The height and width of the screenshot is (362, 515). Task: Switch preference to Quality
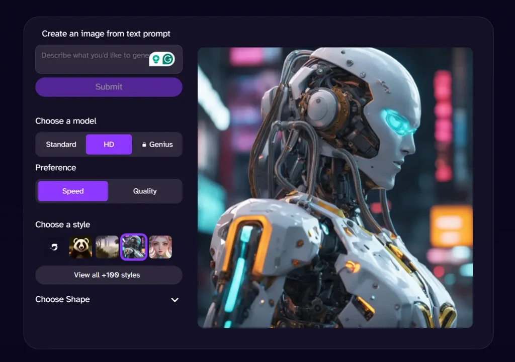click(145, 191)
